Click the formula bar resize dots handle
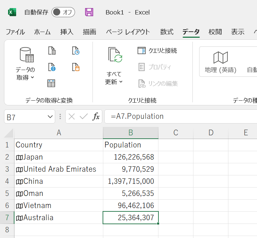This screenshot has height=238, width=257. pyautogui.click(x=60, y=116)
